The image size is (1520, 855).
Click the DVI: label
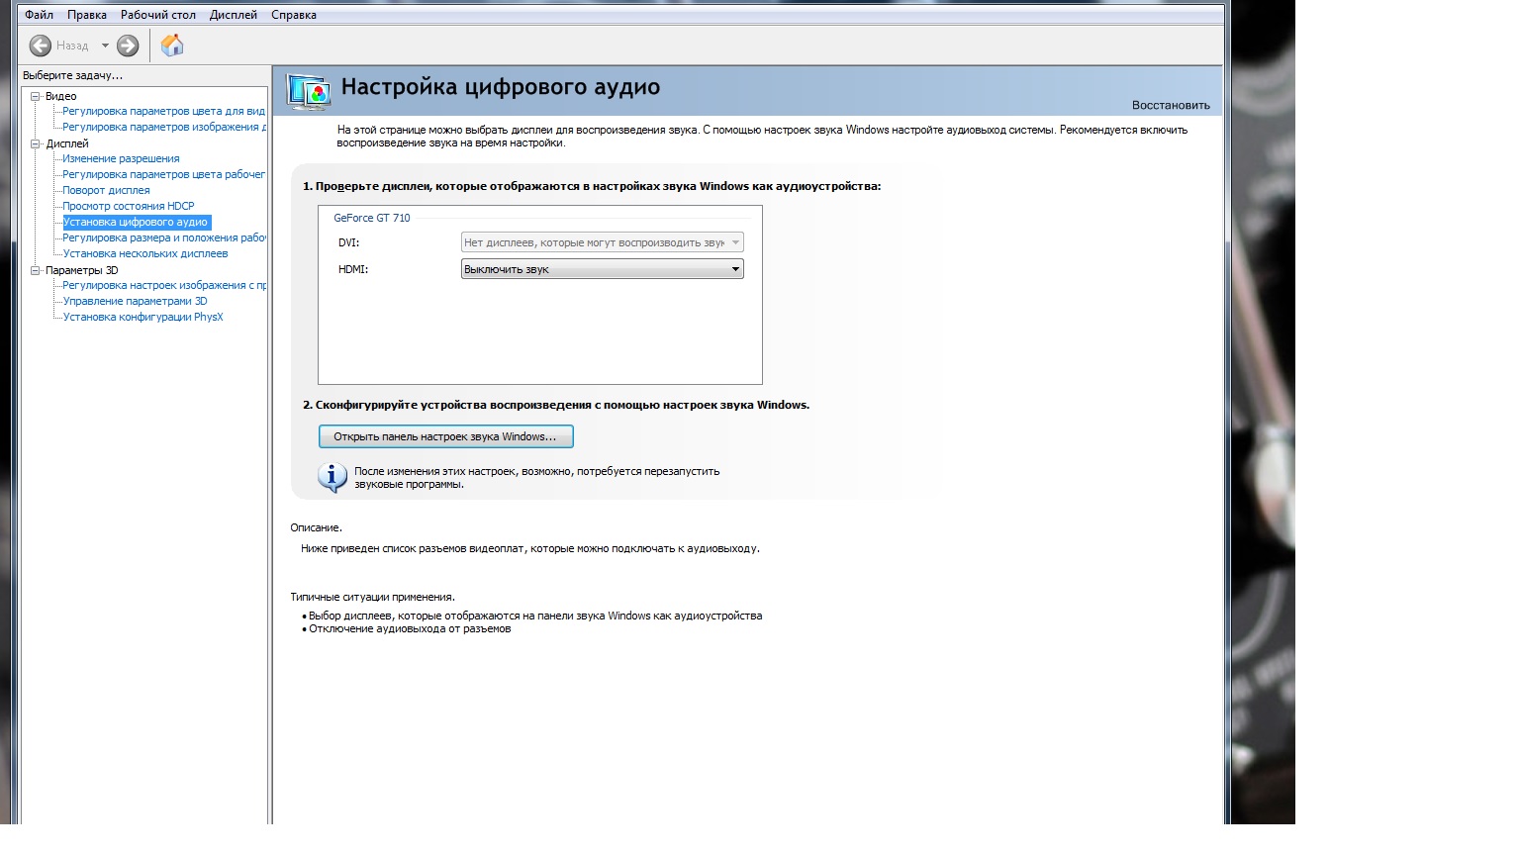tap(348, 242)
